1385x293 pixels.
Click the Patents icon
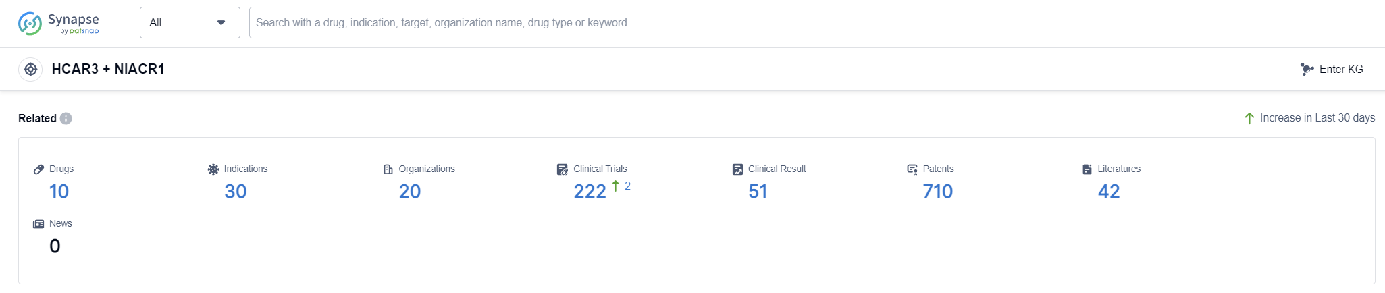[912, 169]
